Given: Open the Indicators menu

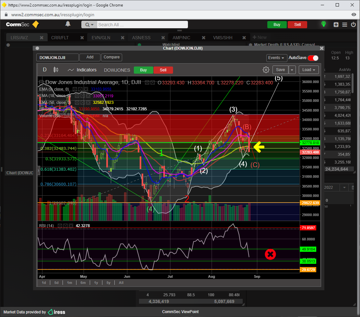Looking at the screenshot, I should (82, 70).
